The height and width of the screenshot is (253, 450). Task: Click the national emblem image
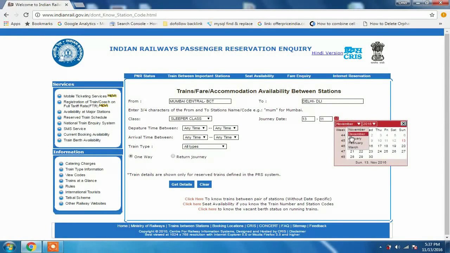point(378,53)
